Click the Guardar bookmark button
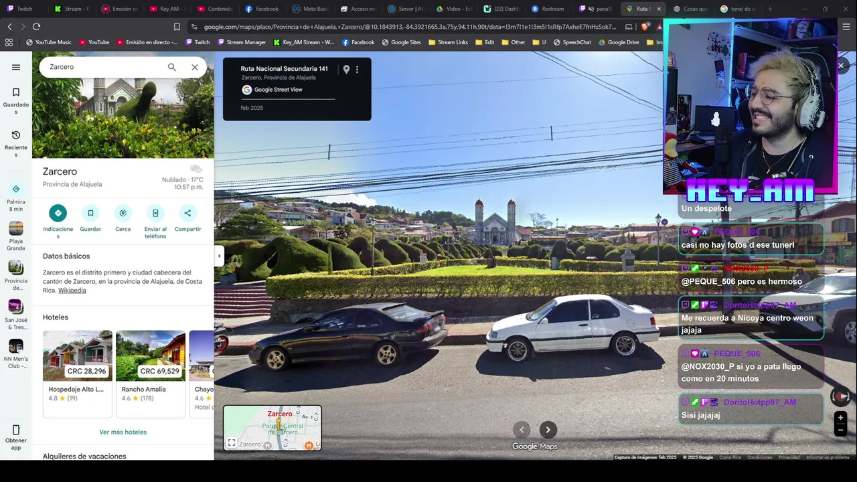The image size is (857, 482). [90, 213]
